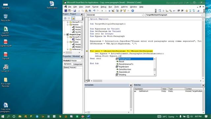This screenshot has width=211, height=119.
Task: Click the View Code icon in Project pane
Action: [65, 18]
